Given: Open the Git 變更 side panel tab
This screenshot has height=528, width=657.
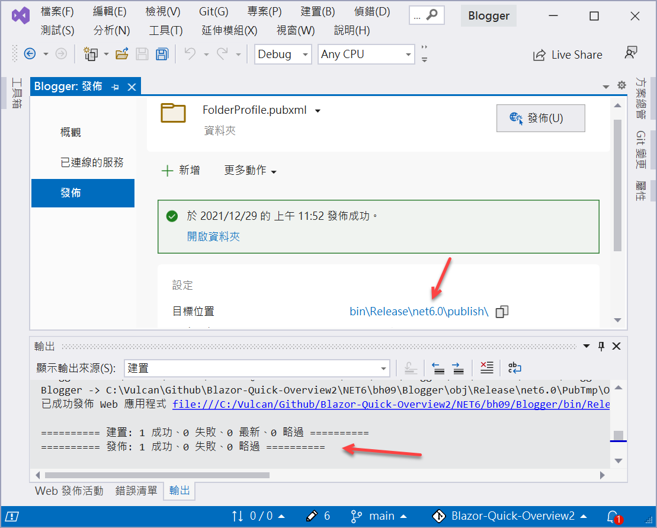Looking at the screenshot, I should (640, 149).
